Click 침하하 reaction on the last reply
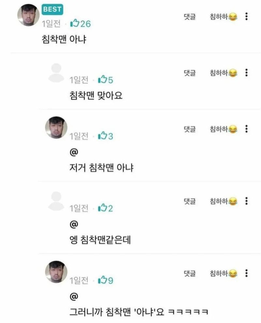 (223, 273)
